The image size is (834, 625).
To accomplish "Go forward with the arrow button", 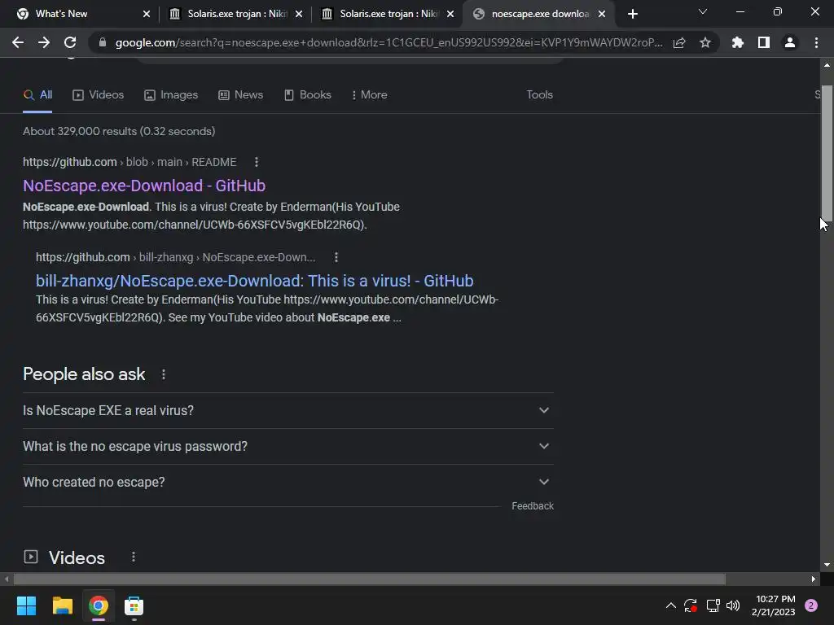I will tap(44, 42).
